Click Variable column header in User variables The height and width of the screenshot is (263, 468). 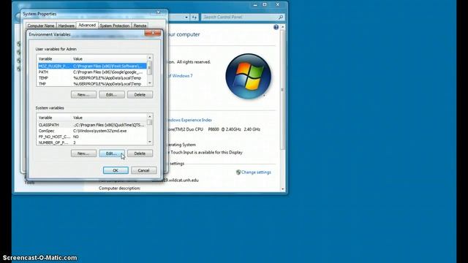54,59
